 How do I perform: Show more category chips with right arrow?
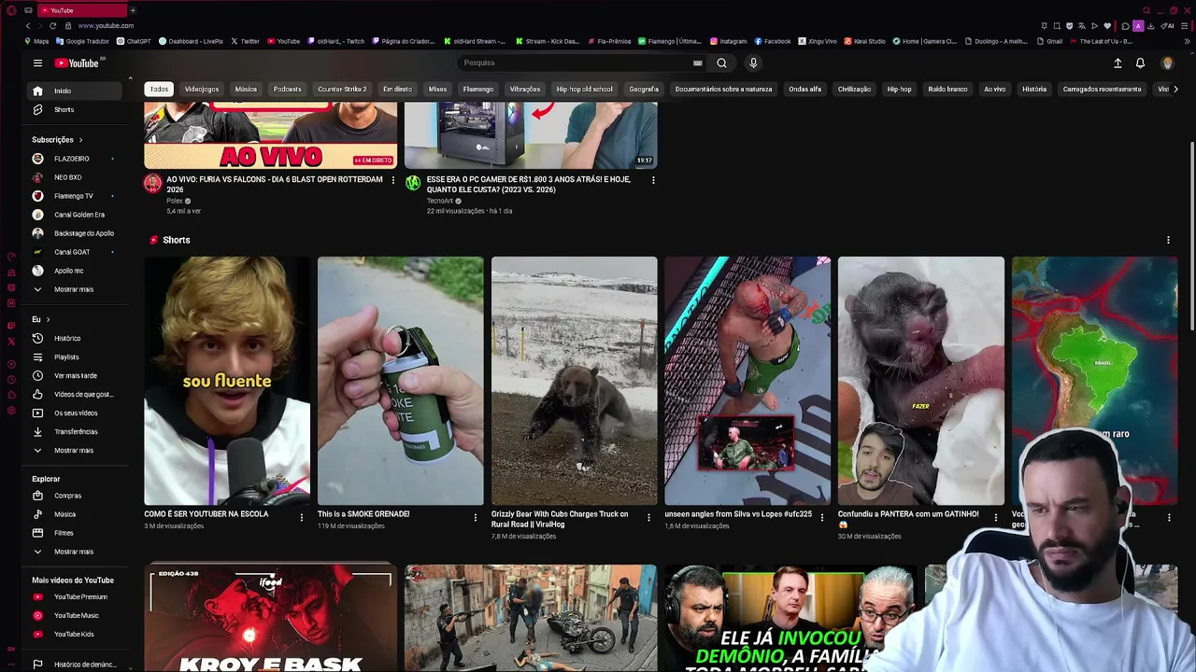(1175, 89)
